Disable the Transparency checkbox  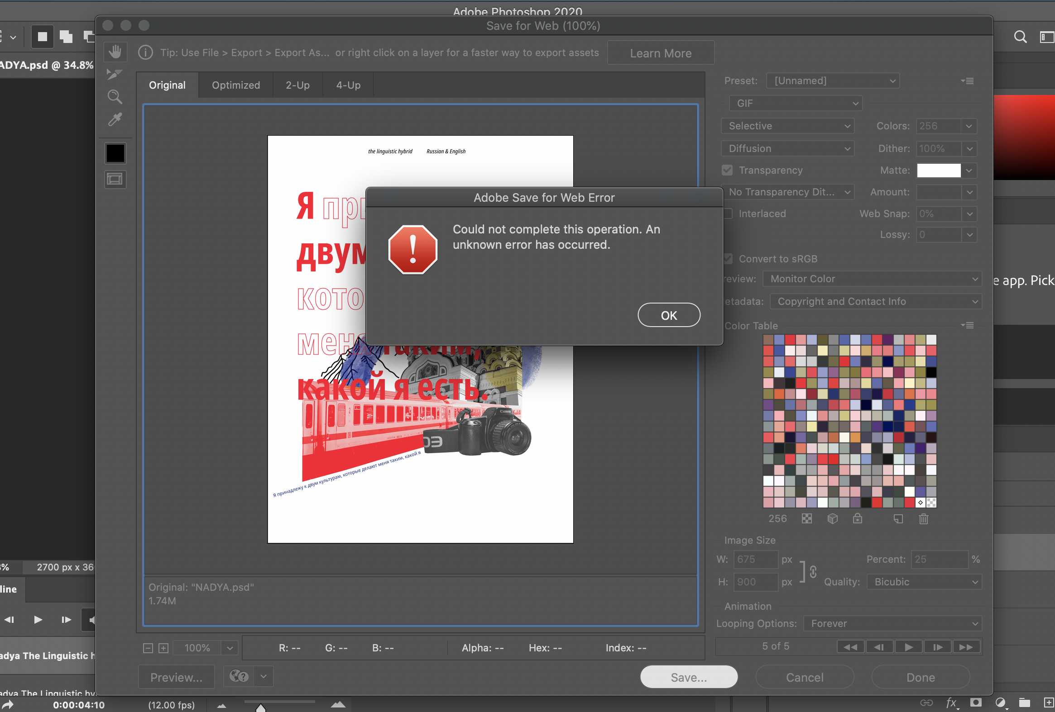tap(727, 170)
